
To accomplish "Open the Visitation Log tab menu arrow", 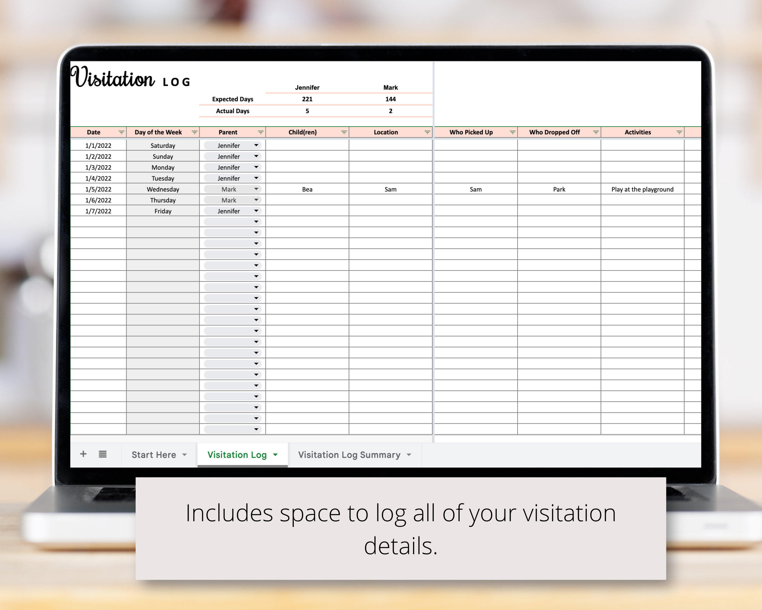I will (x=276, y=455).
